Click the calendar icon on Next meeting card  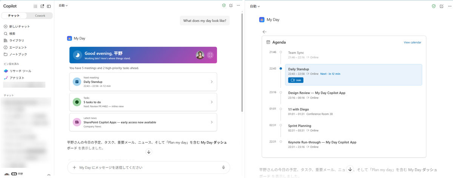click(77, 82)
